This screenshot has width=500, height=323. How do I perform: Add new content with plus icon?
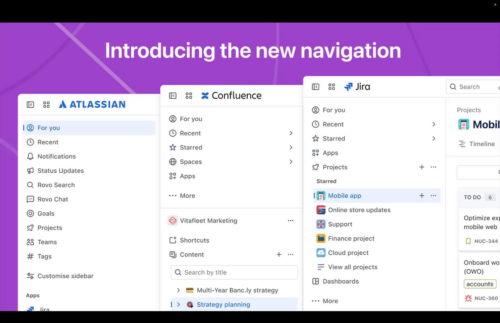click(279, 255)
